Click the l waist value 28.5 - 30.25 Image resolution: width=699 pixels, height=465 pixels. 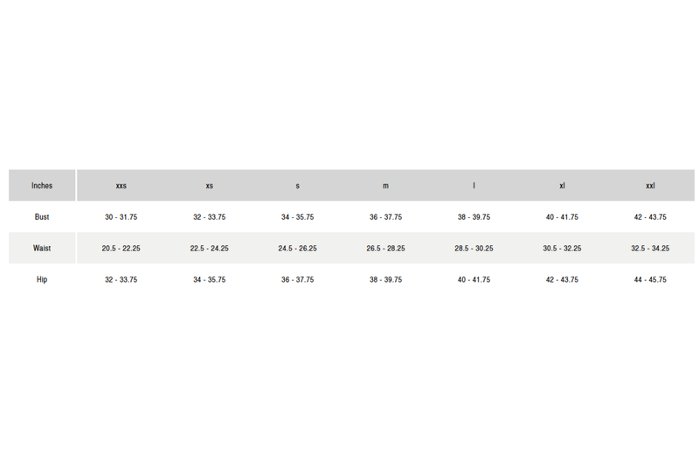tap(474, 249)
